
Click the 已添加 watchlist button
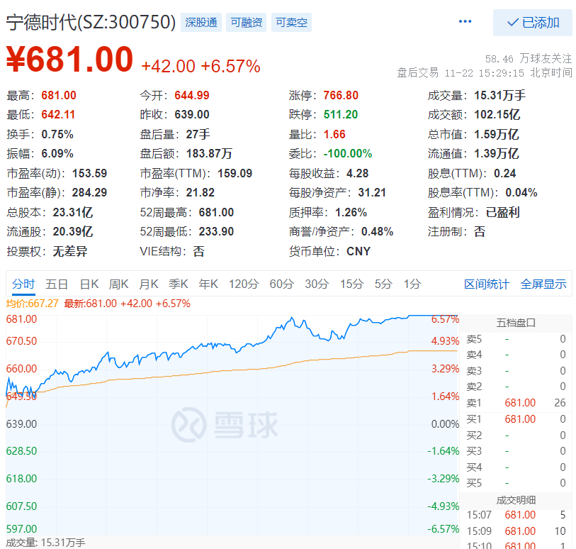[533, 23]
